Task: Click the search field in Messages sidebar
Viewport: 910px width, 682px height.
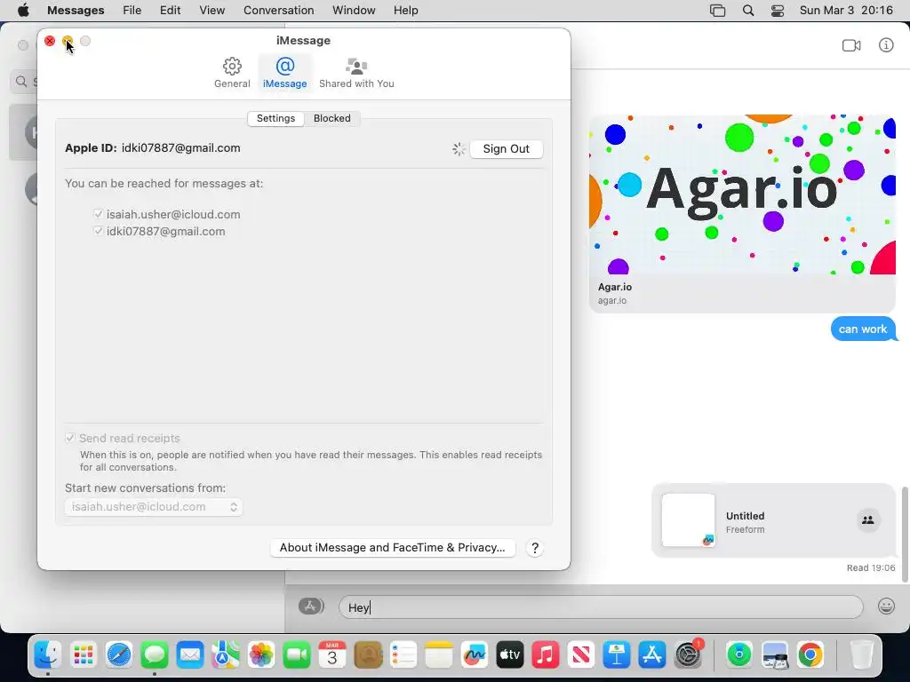Action: point(24,82)
